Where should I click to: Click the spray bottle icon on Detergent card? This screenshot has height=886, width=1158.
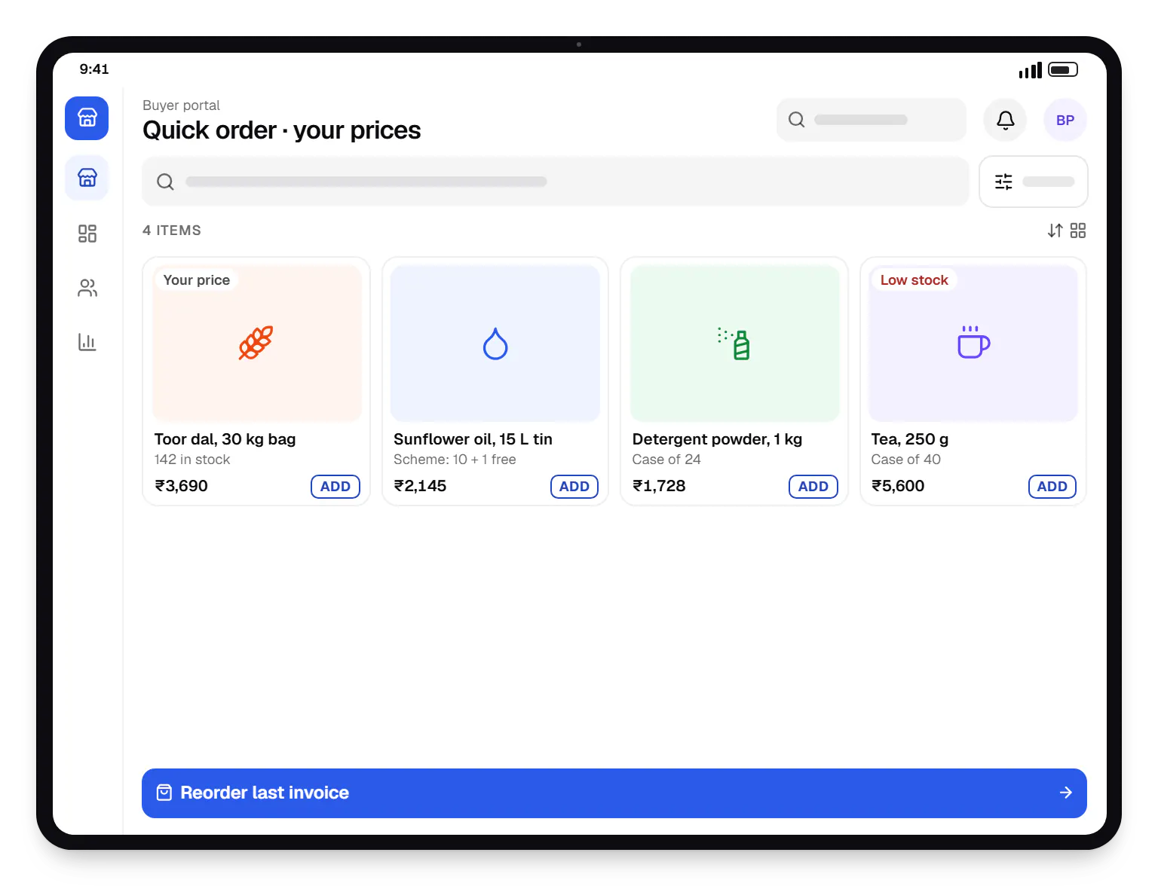(x=734, y=344)
